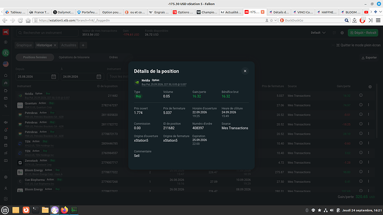The width and height of the screenshot is (383, 215).
Task: Add a new panel tab with plus
Action: 83,45
